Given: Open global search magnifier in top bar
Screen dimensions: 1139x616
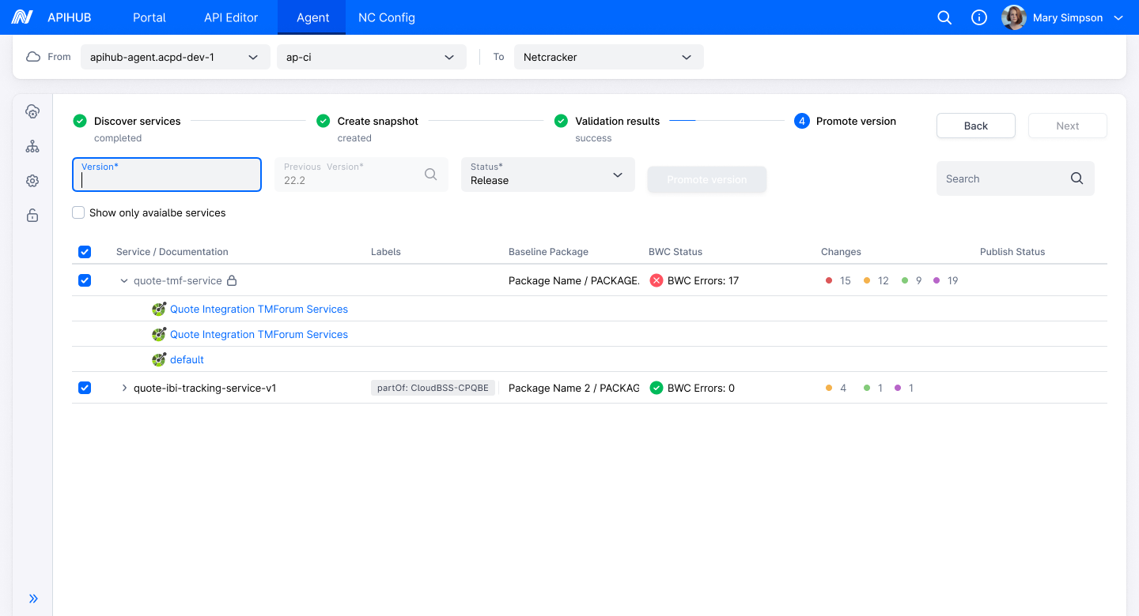Looking at the screenshot, I should pyautogui.click(x=944, y=17).
